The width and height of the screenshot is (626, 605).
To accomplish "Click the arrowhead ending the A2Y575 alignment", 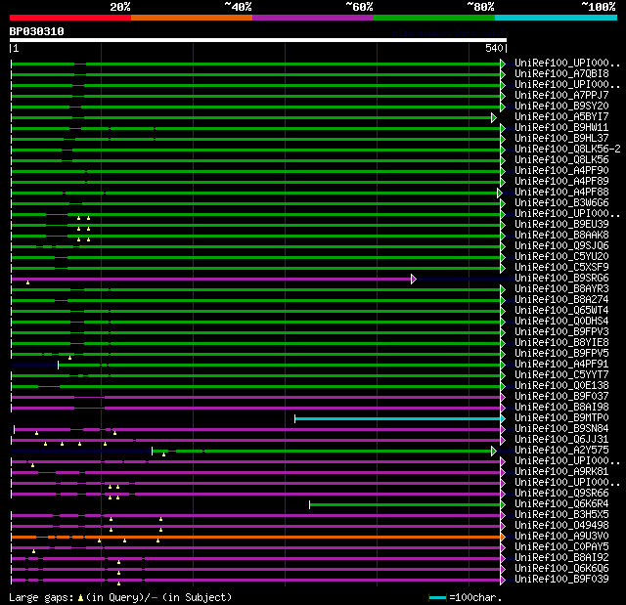I will 494,451.
